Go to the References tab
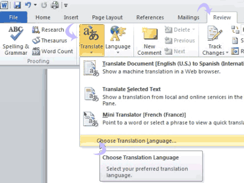Viewport: 244px width, 183px height. (150, 17)
